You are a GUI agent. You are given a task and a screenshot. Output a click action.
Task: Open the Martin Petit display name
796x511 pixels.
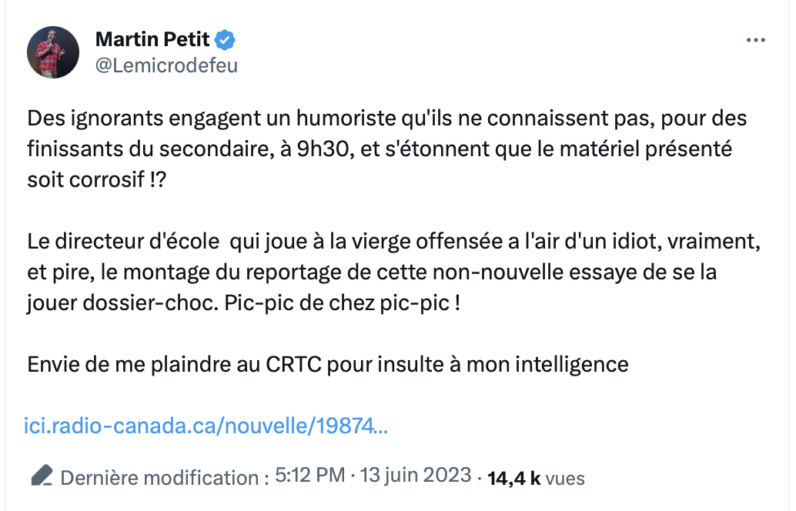point(152,39)
